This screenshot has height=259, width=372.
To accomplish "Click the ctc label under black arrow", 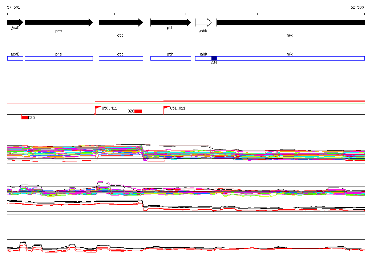I will (120, 35).
